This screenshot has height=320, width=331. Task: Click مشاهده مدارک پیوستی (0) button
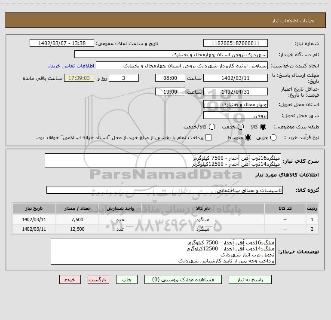pos(183,280)
